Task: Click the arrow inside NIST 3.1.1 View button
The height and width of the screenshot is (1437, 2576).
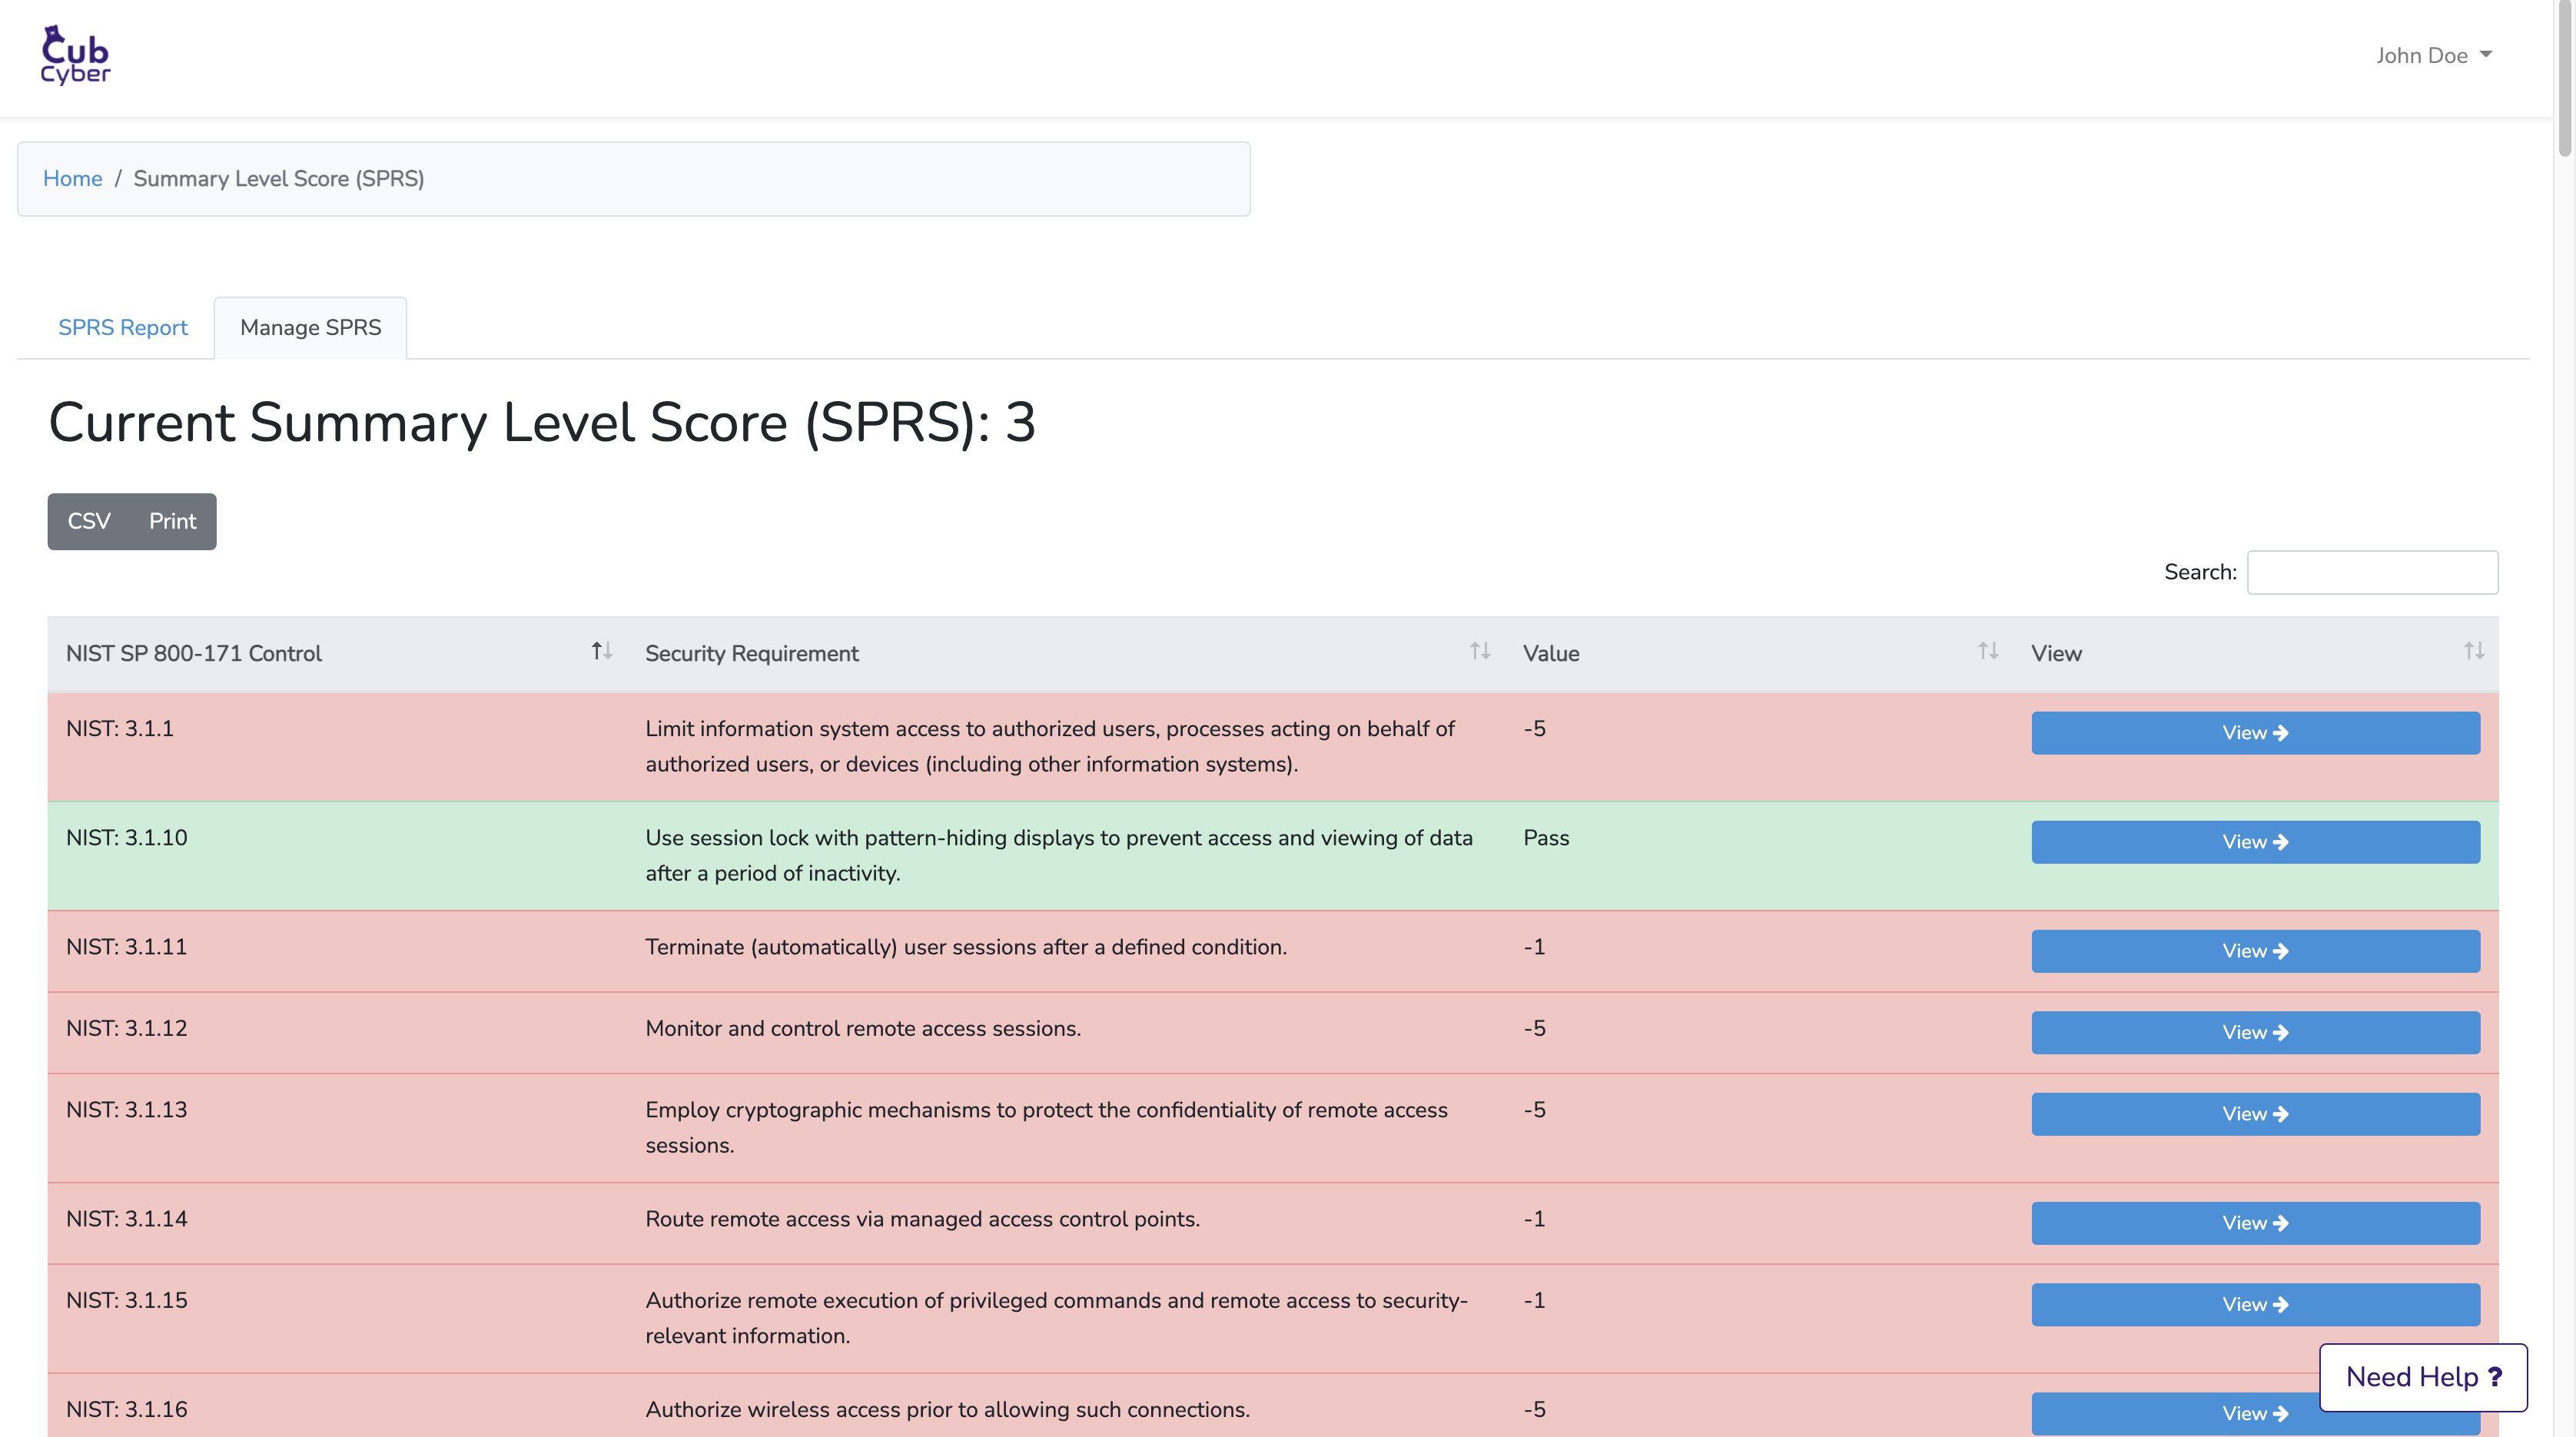Action: [2281, 733]
